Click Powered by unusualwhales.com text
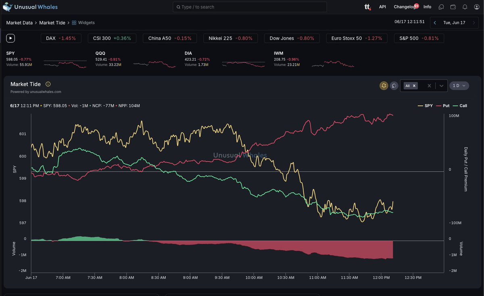 point(36,92)
